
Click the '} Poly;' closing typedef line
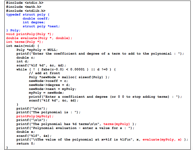point(13,30)
